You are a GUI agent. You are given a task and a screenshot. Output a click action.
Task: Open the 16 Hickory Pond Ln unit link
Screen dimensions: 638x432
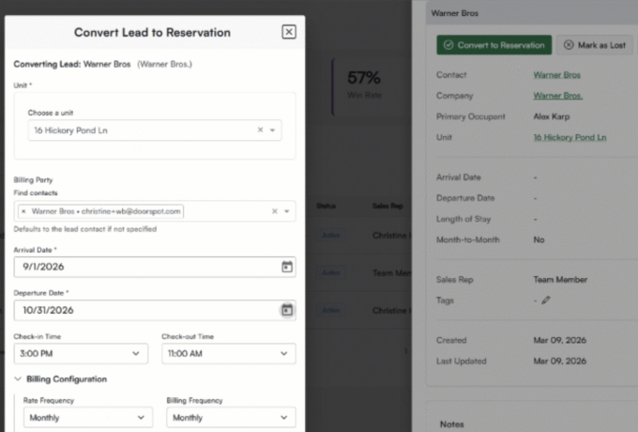pos(570,137)
